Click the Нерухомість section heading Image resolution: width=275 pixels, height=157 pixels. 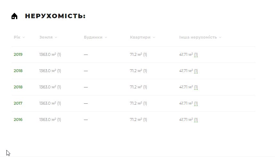coord(55,16)
